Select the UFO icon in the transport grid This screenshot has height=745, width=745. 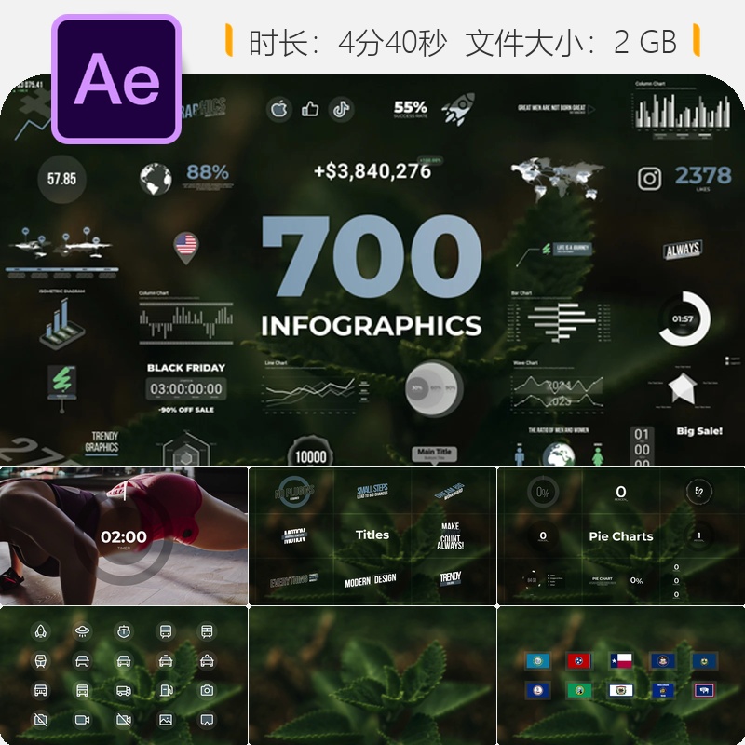[82, 630]
